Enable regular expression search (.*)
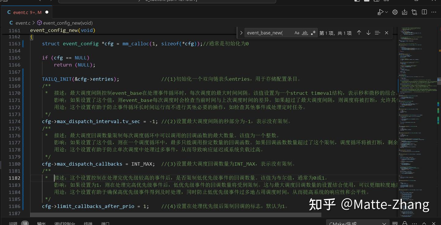Viewport: 441px width, 225px height. 313,32
